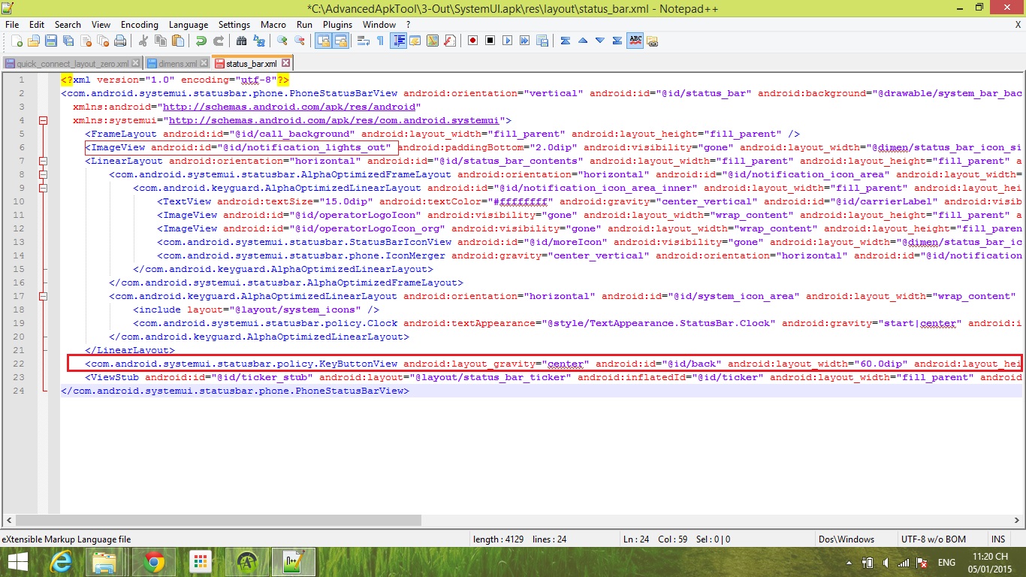
Task: Collapse the fold marker on line 9
Action: [x=43, y=188]
